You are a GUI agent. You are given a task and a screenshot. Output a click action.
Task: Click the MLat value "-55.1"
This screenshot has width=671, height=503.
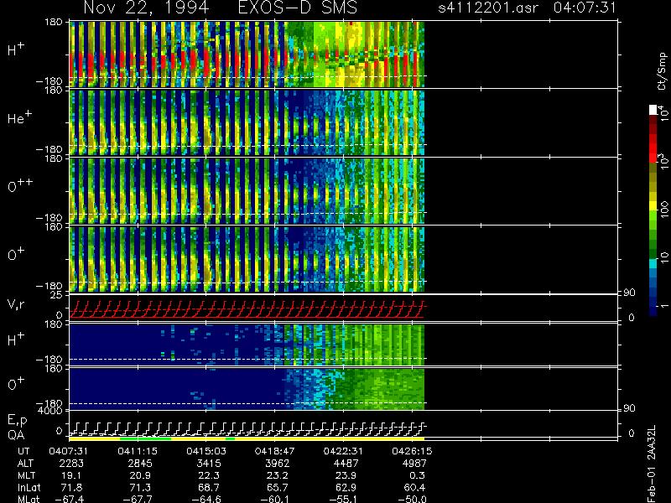coord(344,499)
